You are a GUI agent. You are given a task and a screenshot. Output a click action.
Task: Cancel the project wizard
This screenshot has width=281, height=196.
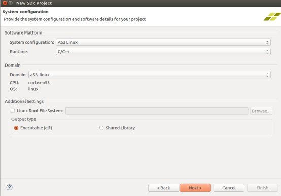229,188
